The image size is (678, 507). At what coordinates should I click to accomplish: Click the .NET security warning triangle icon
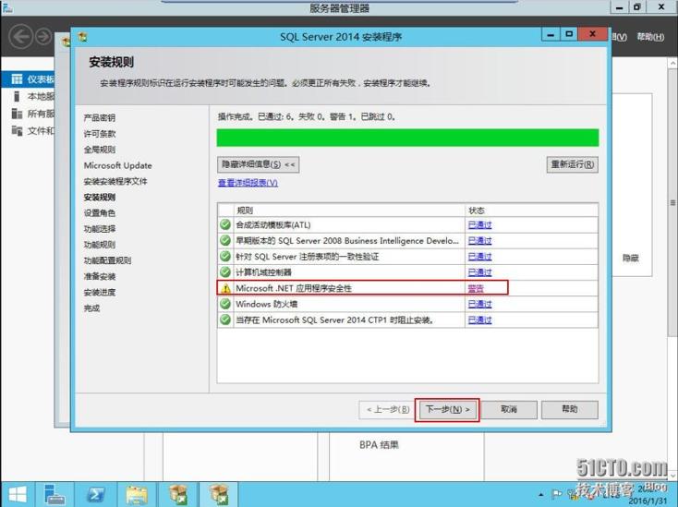click(225, 288)
